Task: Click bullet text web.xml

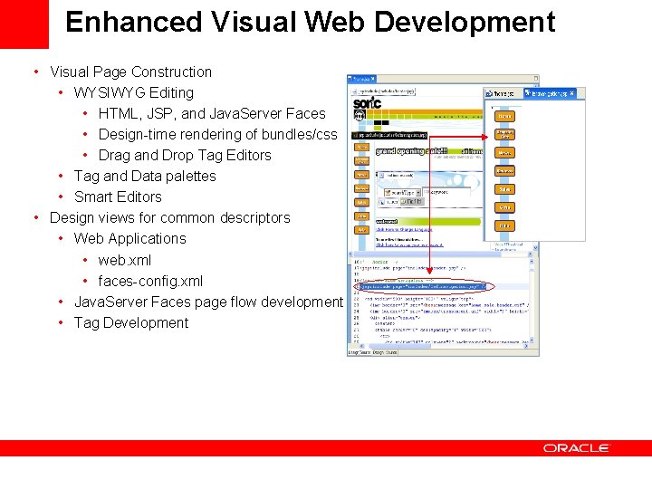Action: point(124,260)
